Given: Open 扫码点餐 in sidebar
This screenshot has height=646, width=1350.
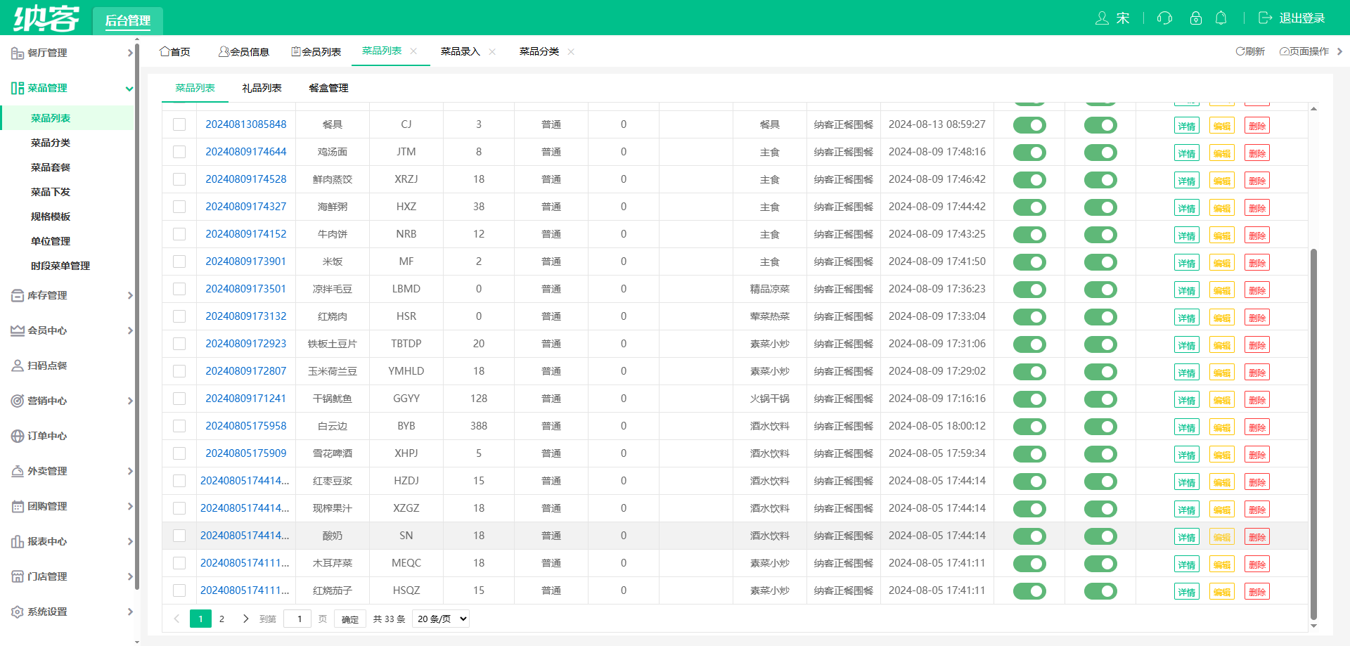Looking at the screenshot, I should (x=49, y=366).
